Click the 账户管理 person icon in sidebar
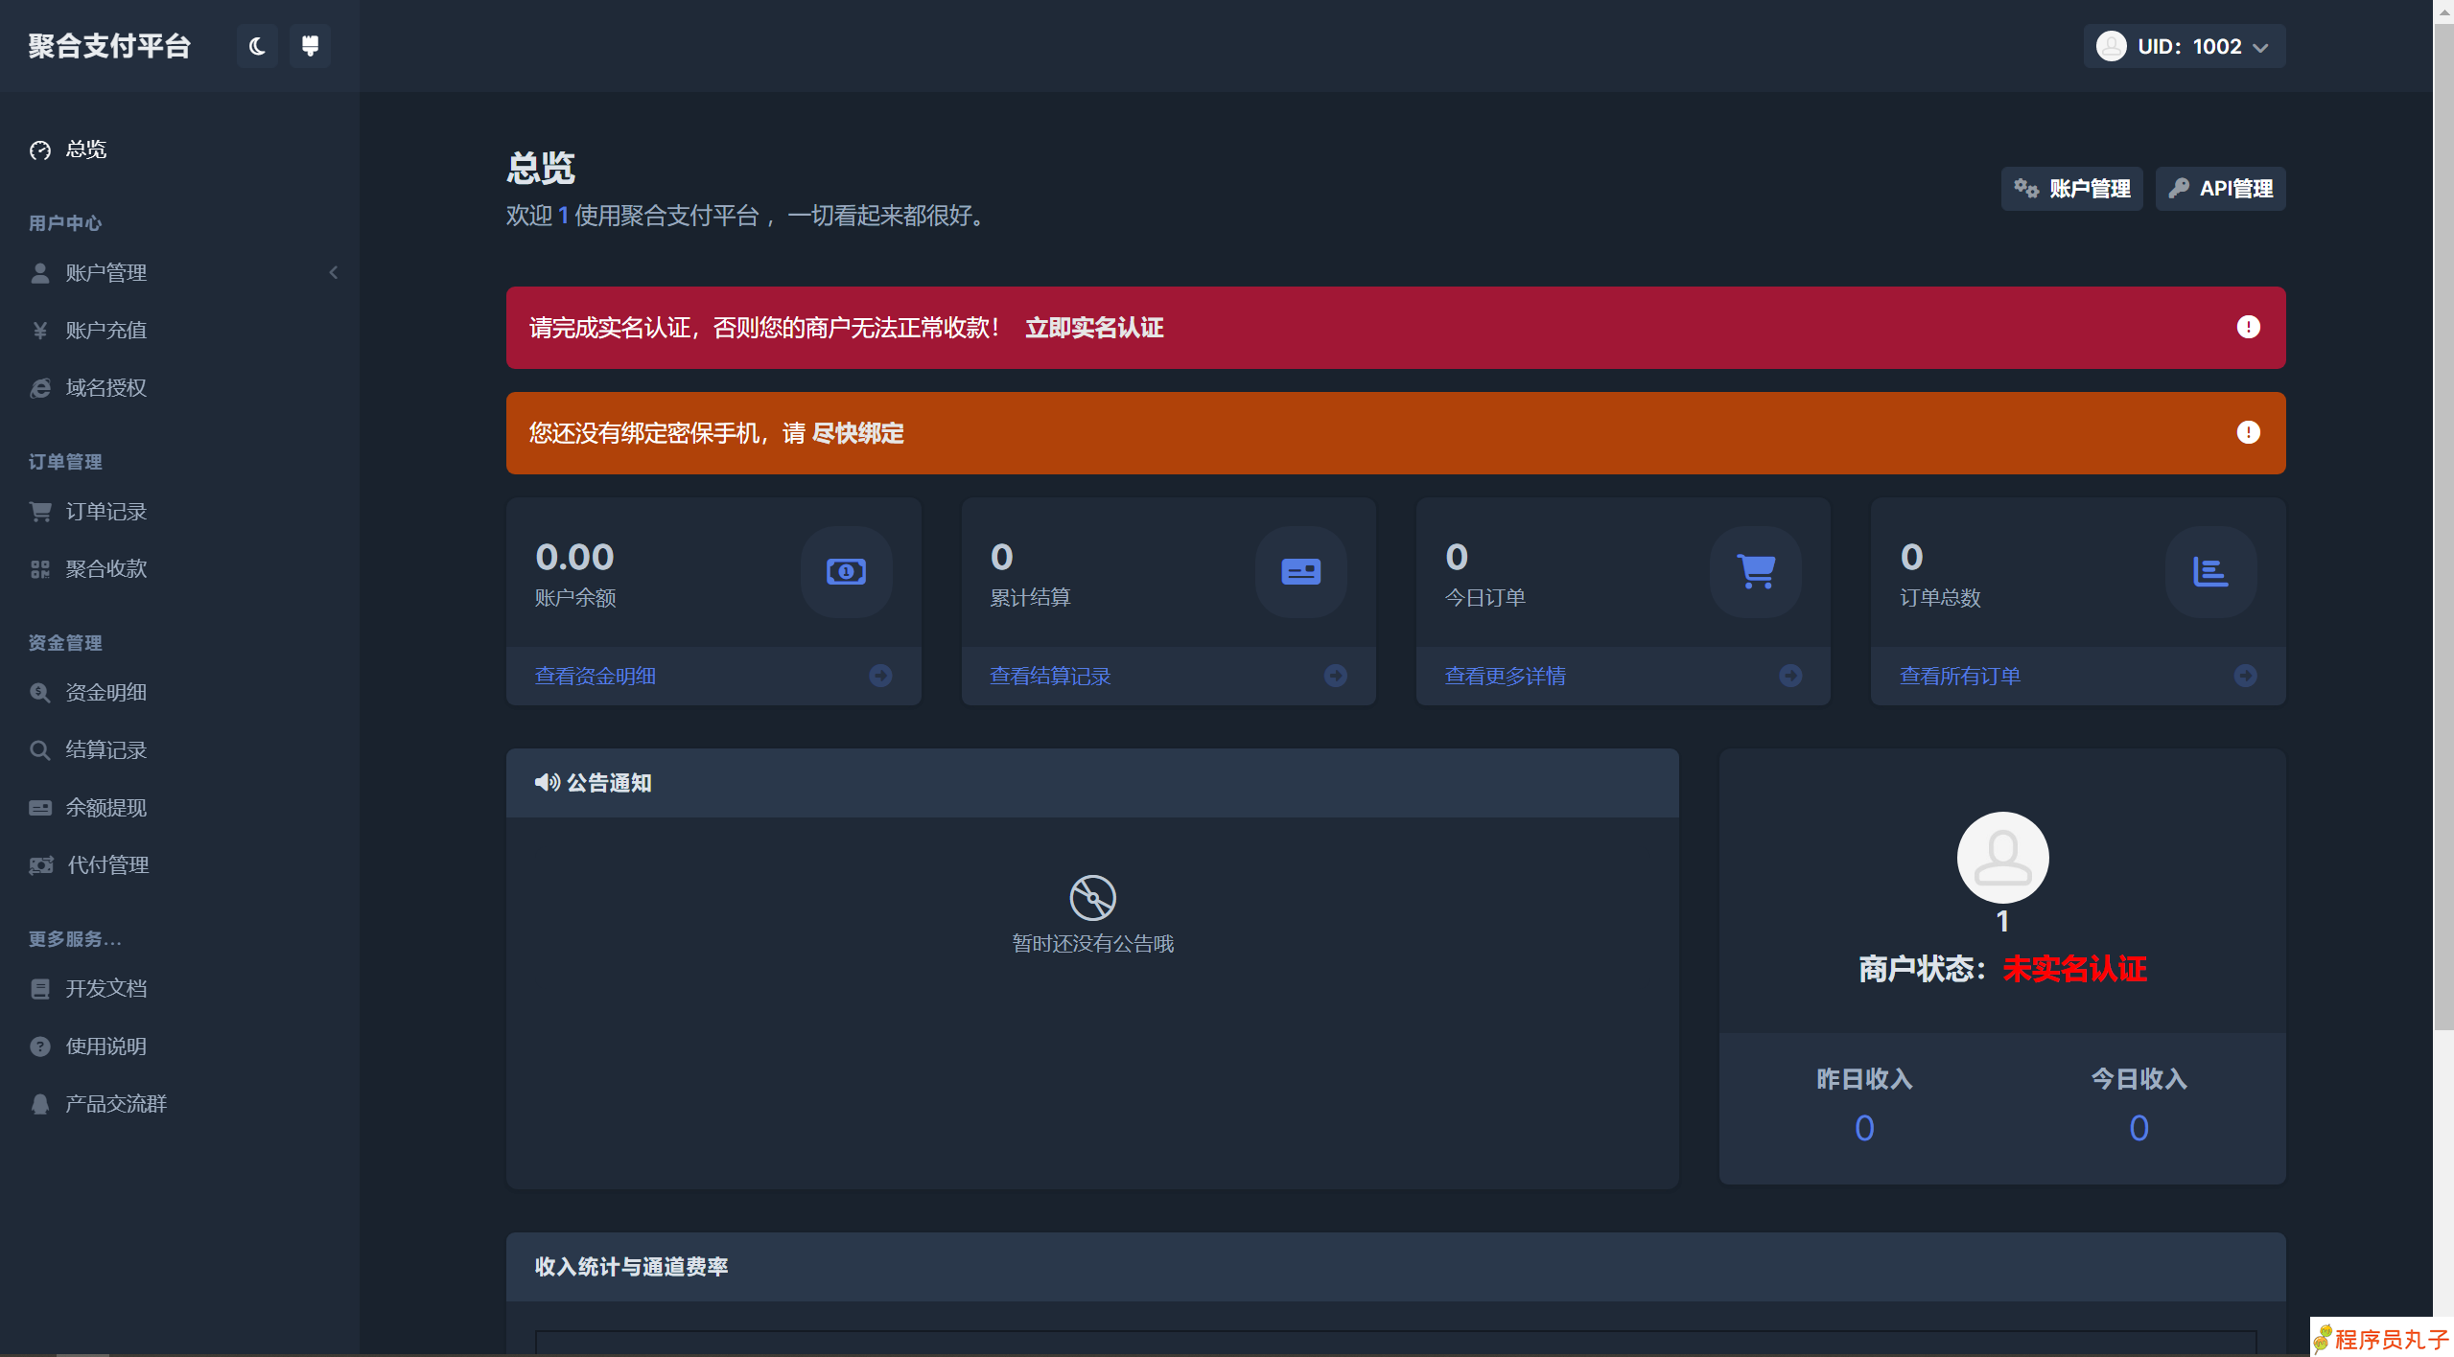This screenshot has height=1357, width=2454. (40, 273)
